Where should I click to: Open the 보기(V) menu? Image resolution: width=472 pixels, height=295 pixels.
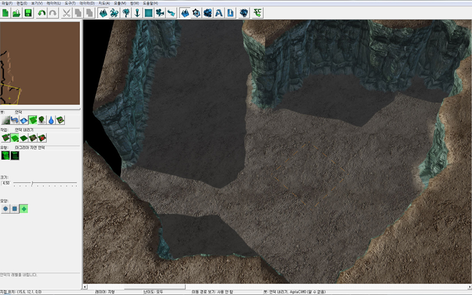click(x=37, y=3)
